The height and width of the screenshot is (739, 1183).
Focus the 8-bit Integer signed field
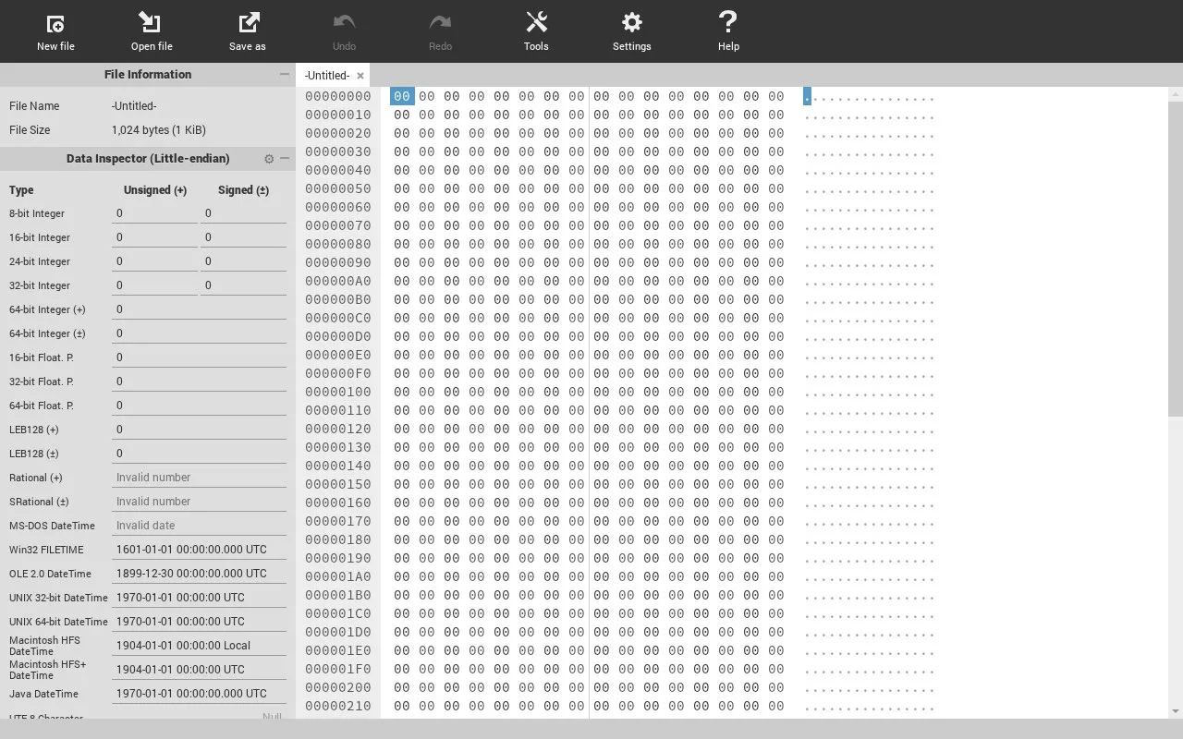click(x=243, y=213)
